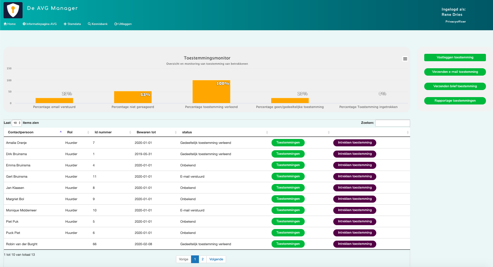The image size is (493, 267).
Task: Click Toestemmingen for Piet Puk
Action: pyautogui.click(x=288, y=221)
